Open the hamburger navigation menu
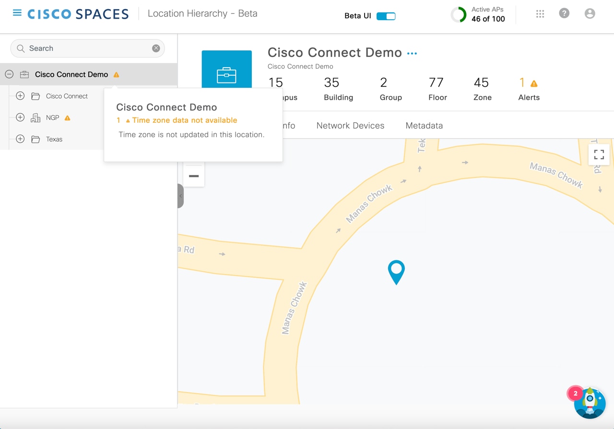The width and height of the screenshot is (614, 429). (17, 13)
